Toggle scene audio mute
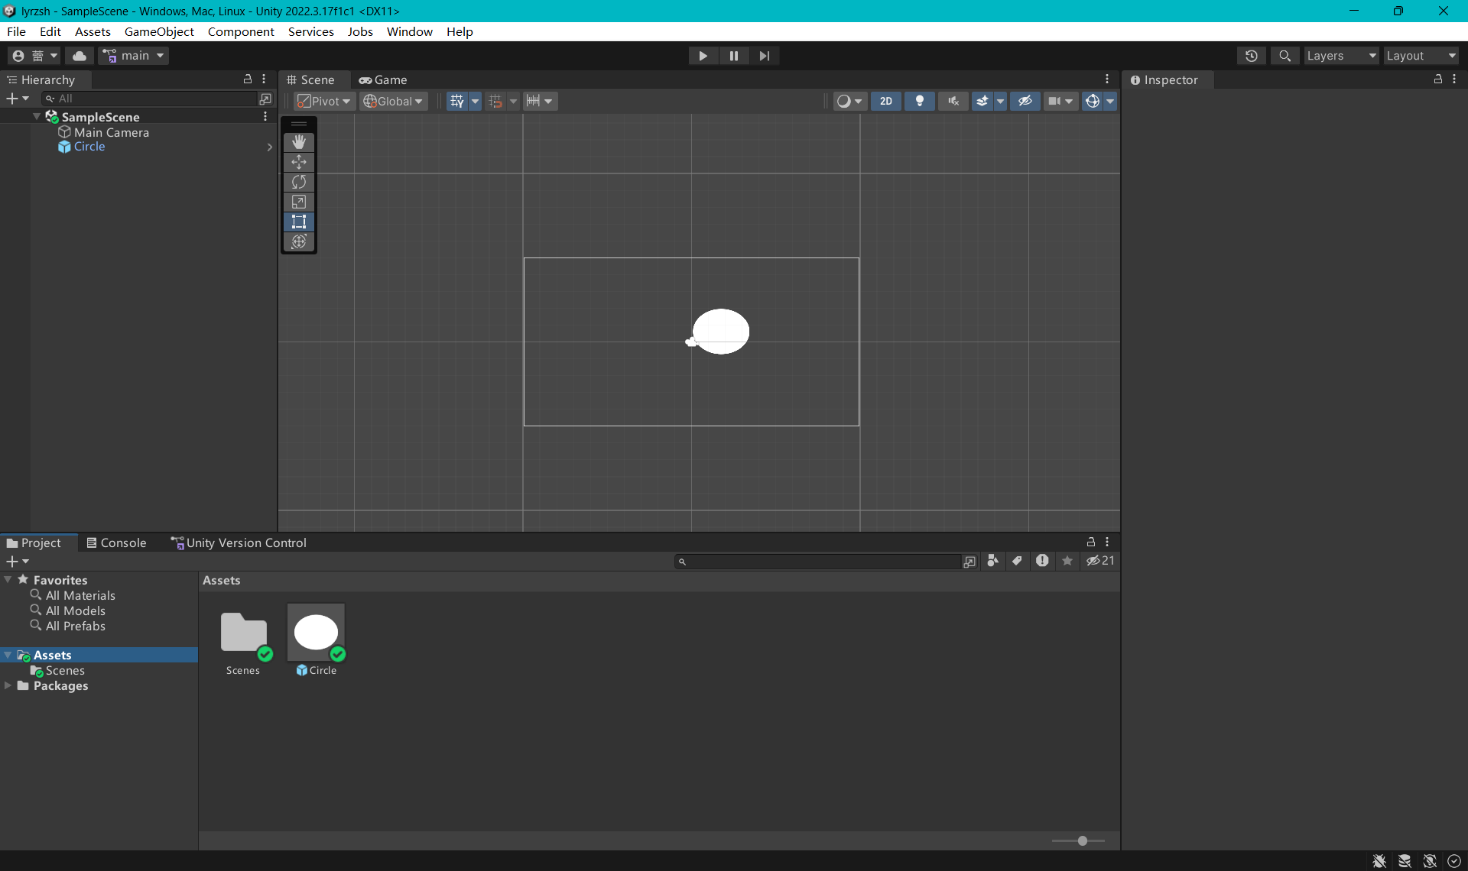The height and width of the screenshot is (871, 1468). (x=953, y=101)
